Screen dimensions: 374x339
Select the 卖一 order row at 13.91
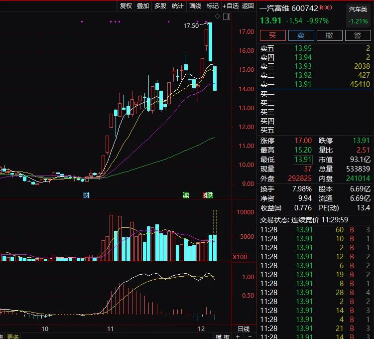315,84
